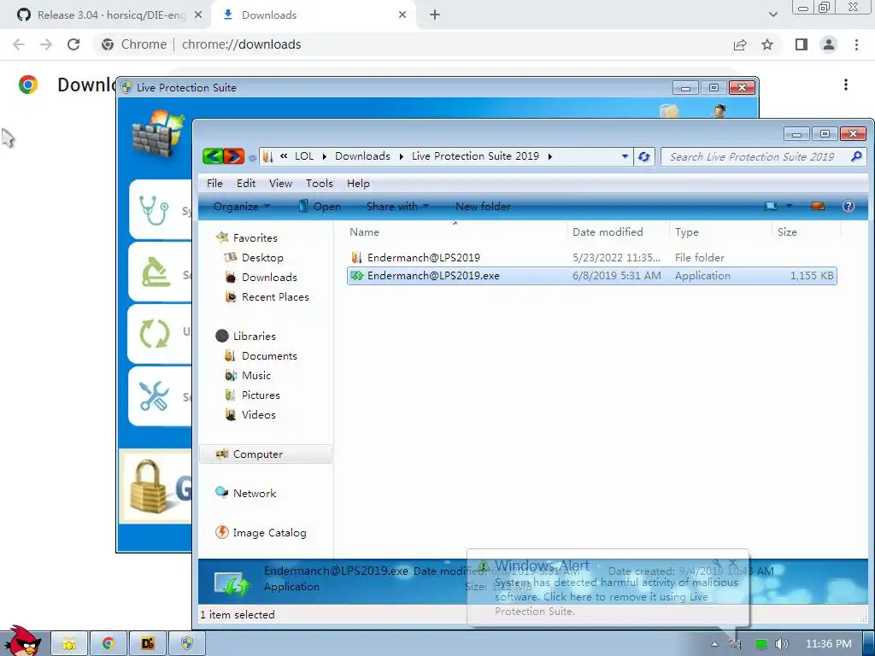The width and height of the screenshot is (875, 656).
Task: Open the DiE taskbar icon
Action: click(147, 644)
